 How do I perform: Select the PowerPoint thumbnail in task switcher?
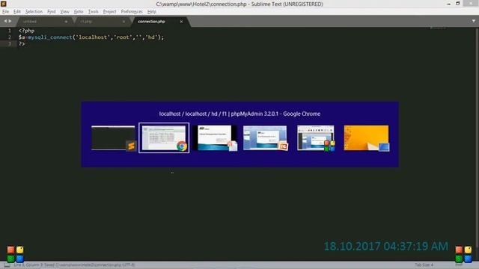tap(265, 137)
